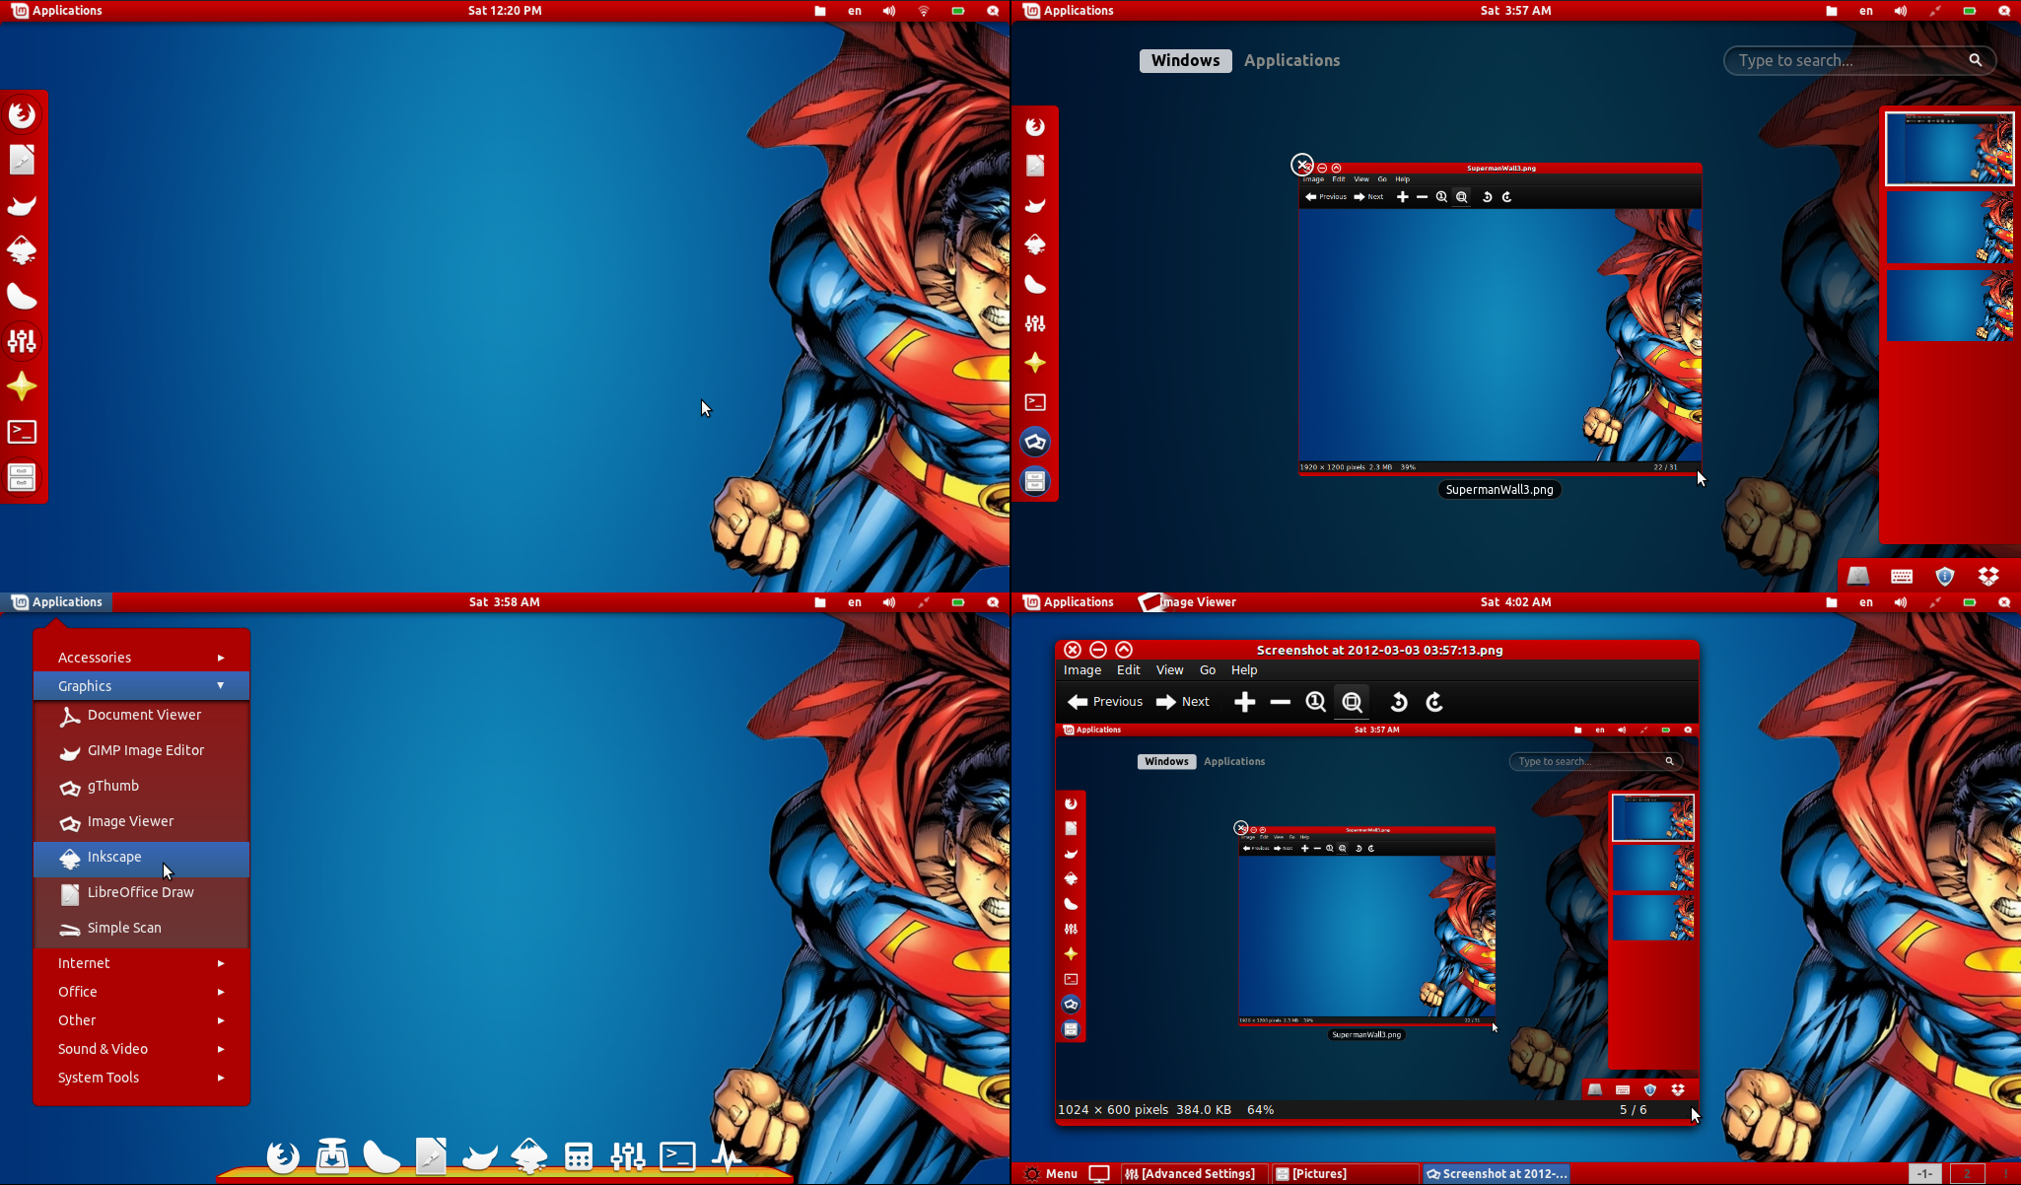Select the second workspace thumbnail in the overview
Screen dimensions: 2021x1185
coord(1949,227)
